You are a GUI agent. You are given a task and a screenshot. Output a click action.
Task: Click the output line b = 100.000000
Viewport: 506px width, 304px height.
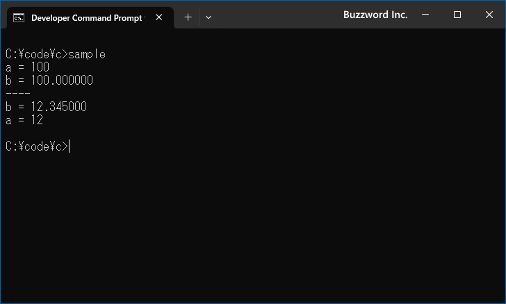coord(49,81)
